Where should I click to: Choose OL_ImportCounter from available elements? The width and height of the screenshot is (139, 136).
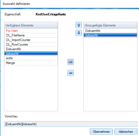pyautogui.click(x=31, y=40)
